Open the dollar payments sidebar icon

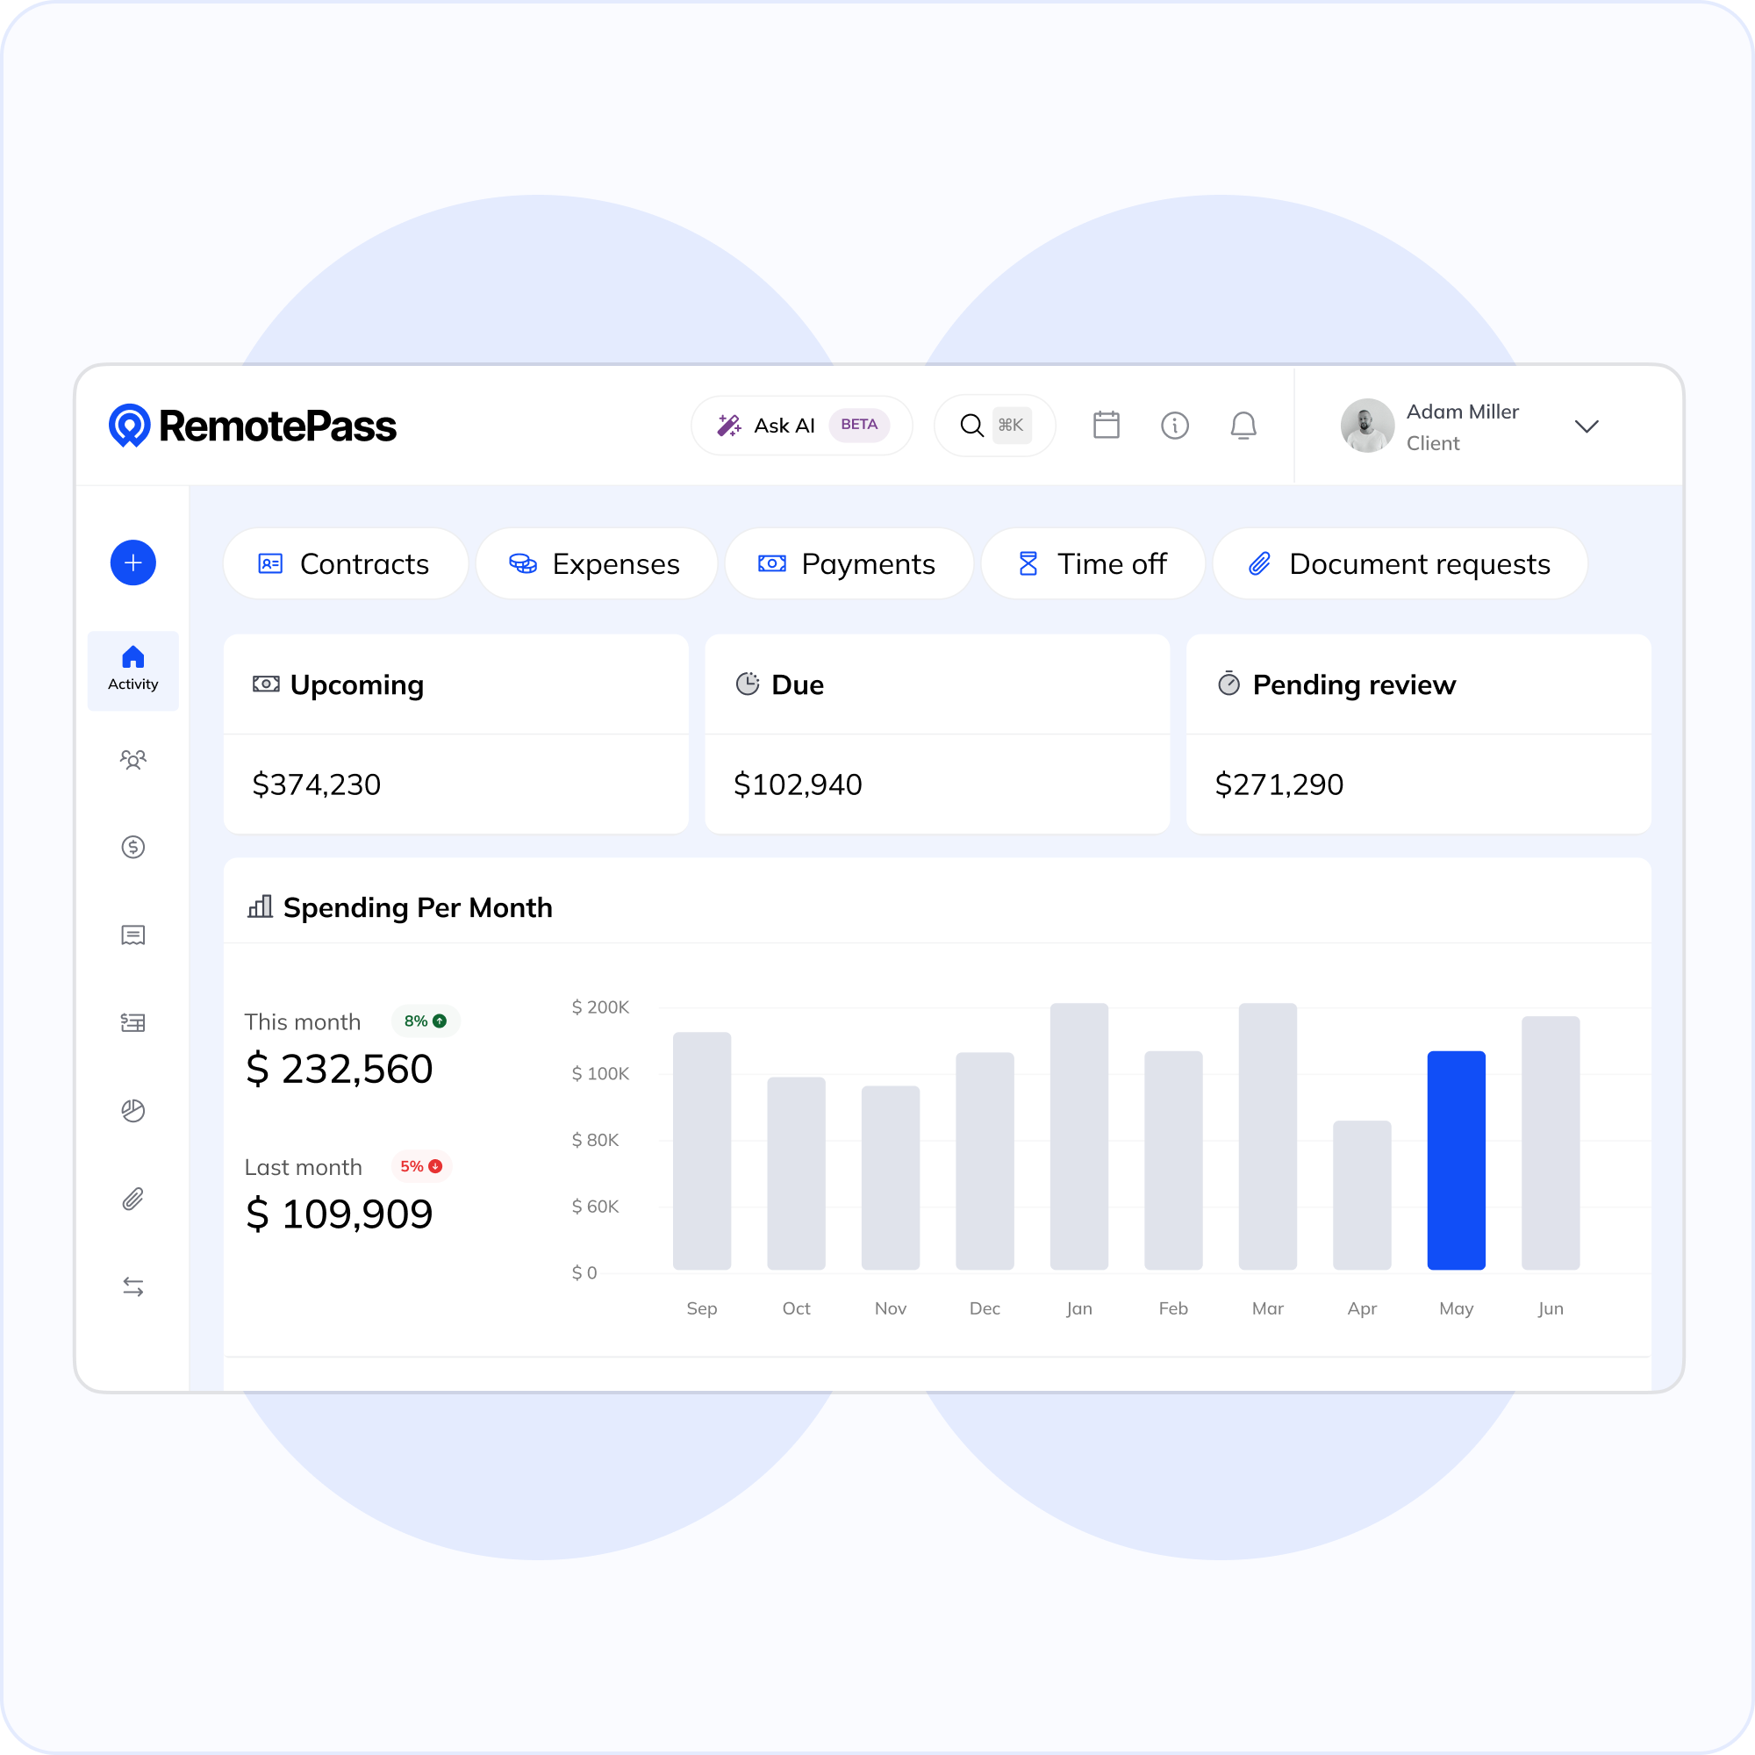[x=133, y=847]
